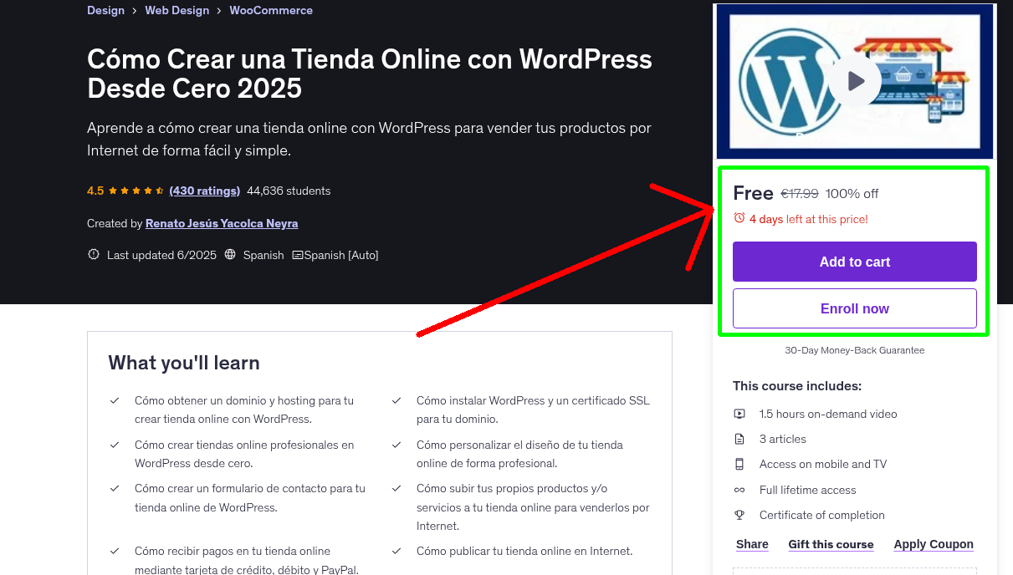Screen dimensions: 1013x575
Task: Select the on-demand video play icon
Action: coord(739,414)
